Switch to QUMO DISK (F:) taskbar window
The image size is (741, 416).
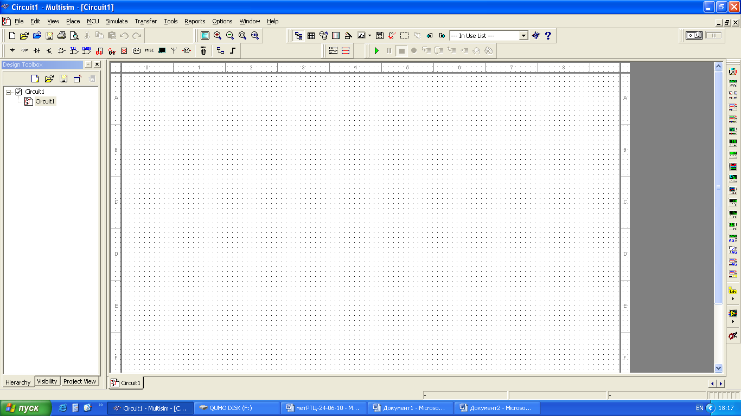pyautogui.click(x=237, y=408)
